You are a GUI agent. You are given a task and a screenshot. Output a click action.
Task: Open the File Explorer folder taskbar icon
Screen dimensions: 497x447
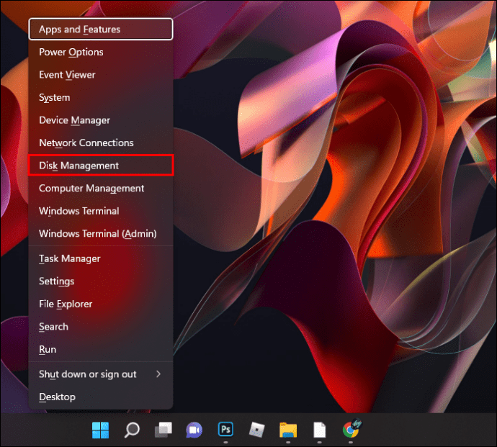coord(288,430)
